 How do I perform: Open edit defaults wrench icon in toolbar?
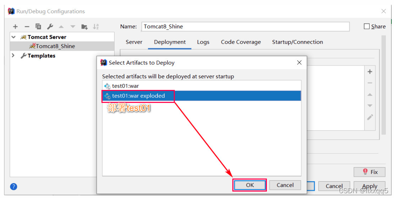click(50, 26)
